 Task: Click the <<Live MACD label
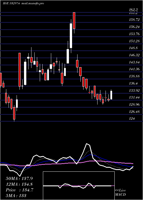[x=120, y=193]
